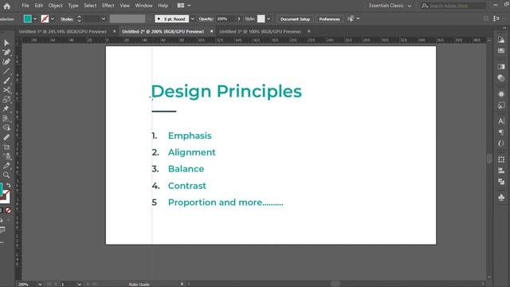Click the Opacity 100% input field
Image resolution: width=510 pixels, height=287 pixels.
pyautogui.click(x=226, y=19)
